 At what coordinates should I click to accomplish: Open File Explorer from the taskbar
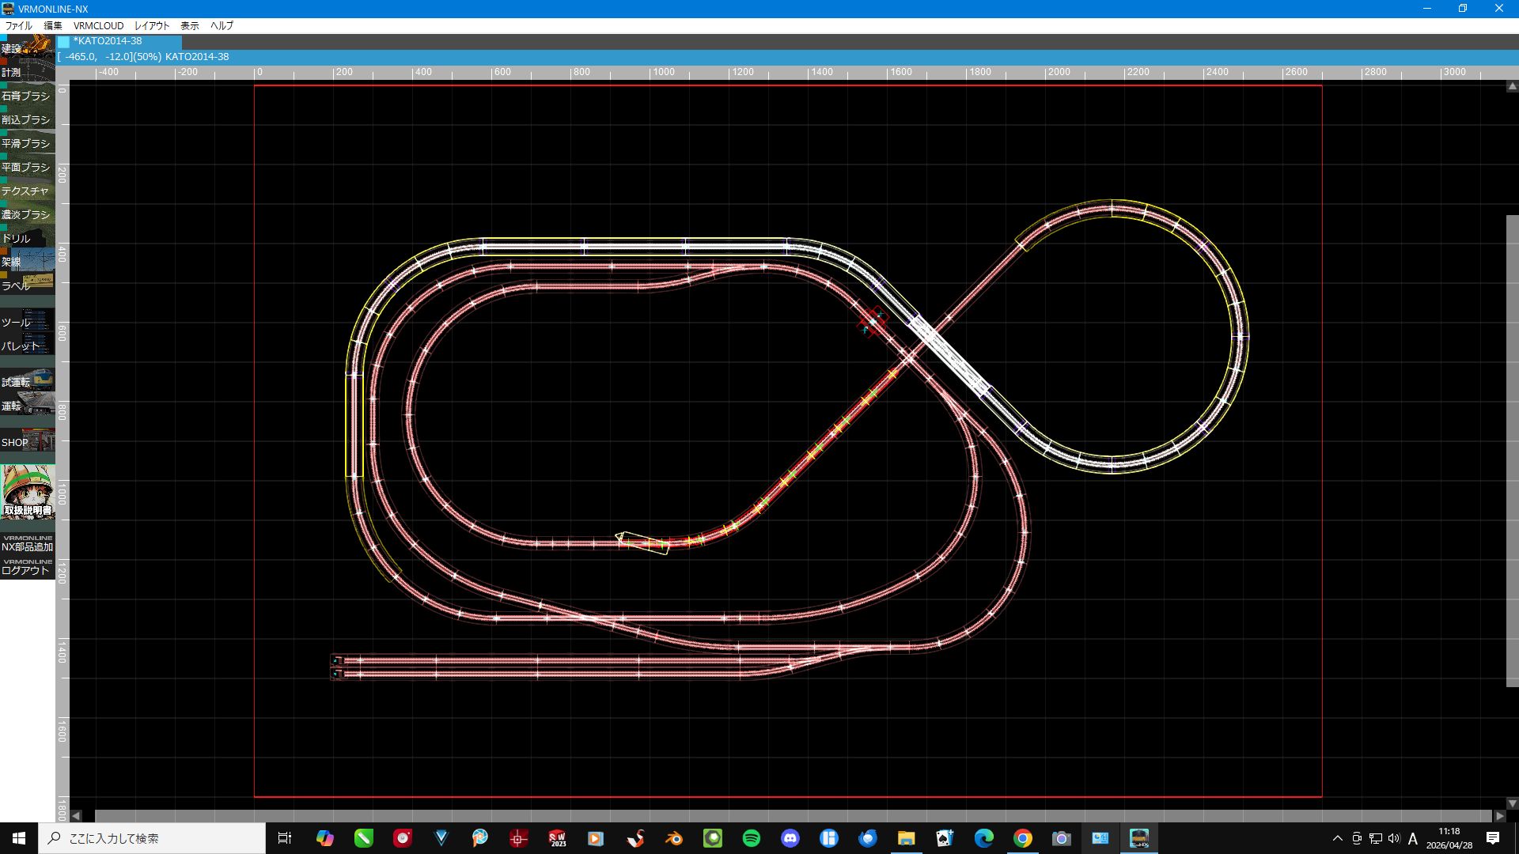(x=907, y=838)
